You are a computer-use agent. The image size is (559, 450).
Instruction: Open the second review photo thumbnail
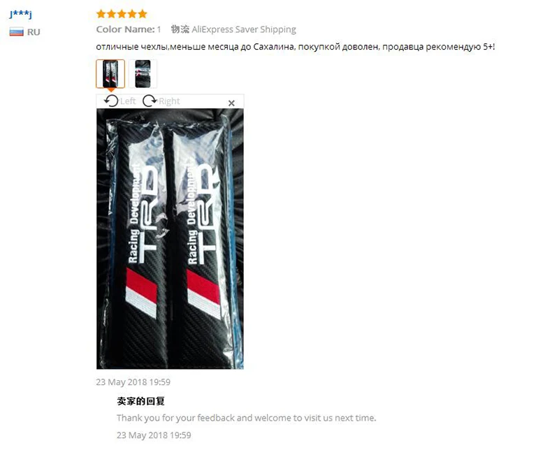143,74
